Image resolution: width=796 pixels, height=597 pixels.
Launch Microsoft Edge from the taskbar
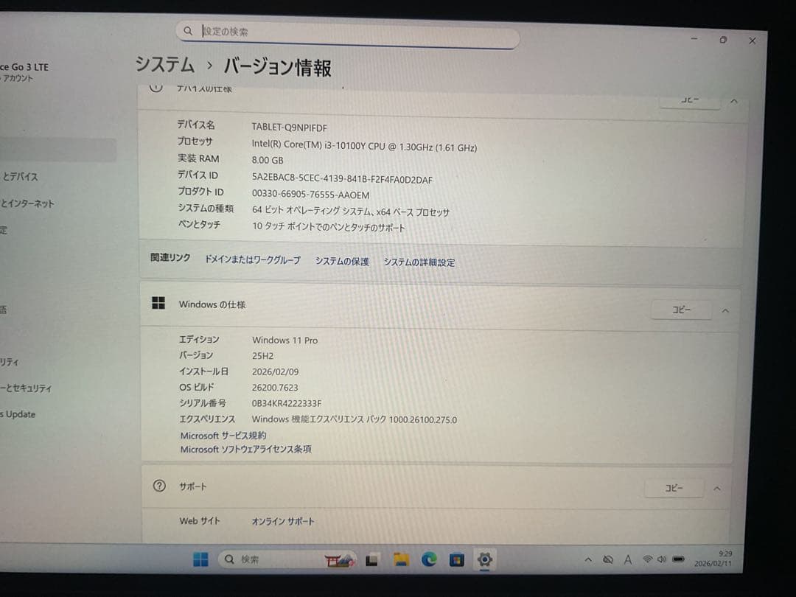click(x=428, y=559)
